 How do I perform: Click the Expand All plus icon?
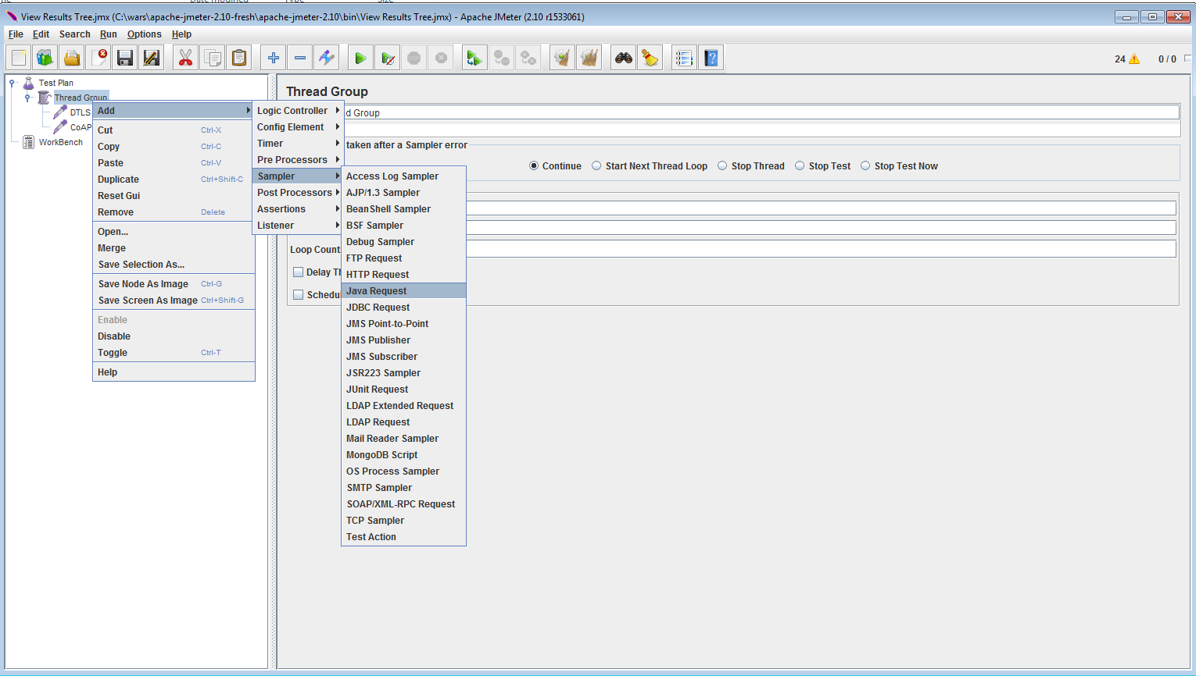pyautogui.click(x=273, y=58)
